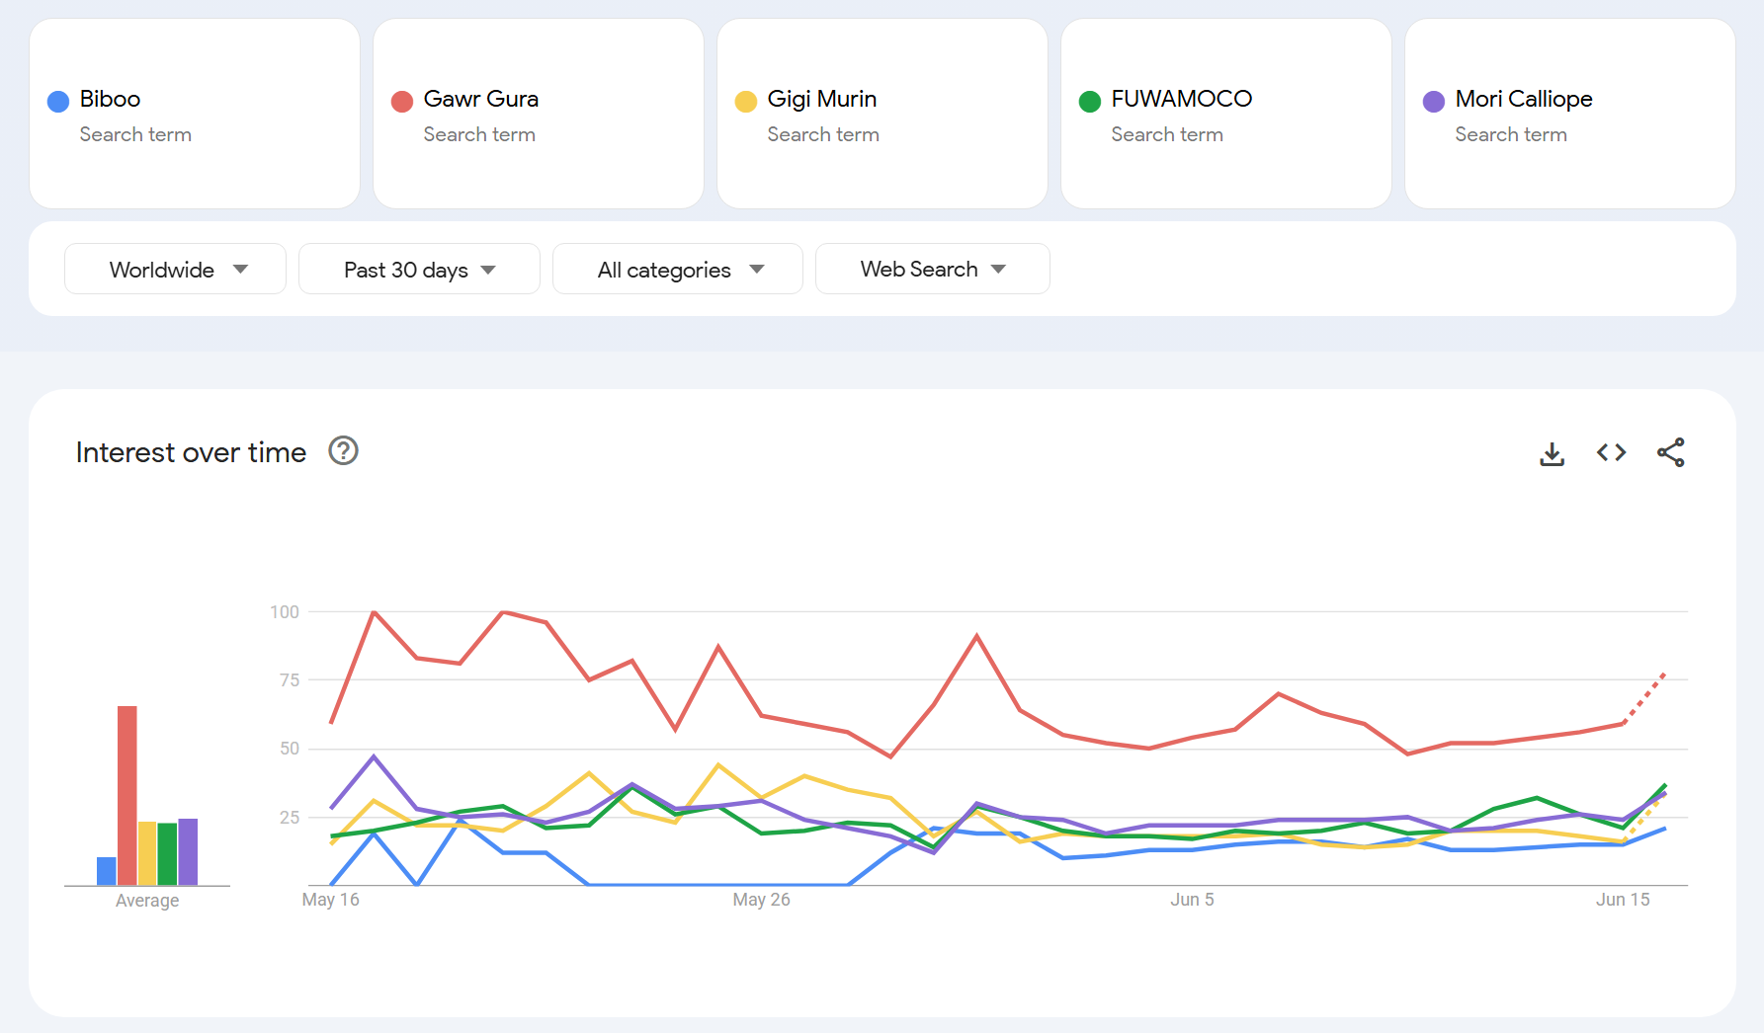Click the Jun 5 axis label
This screenshot has width=1764, height=1033.
[x=1192, y=900]
